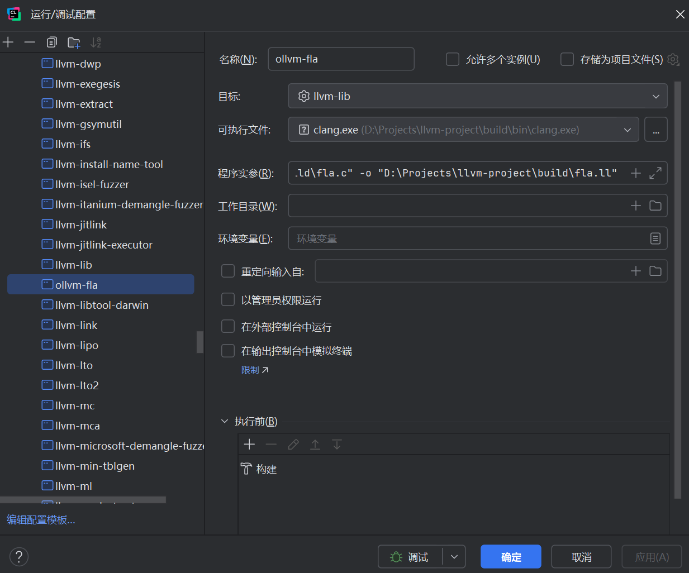
Task: Click the bug icon on 调试 button
Action: (396, 557)
